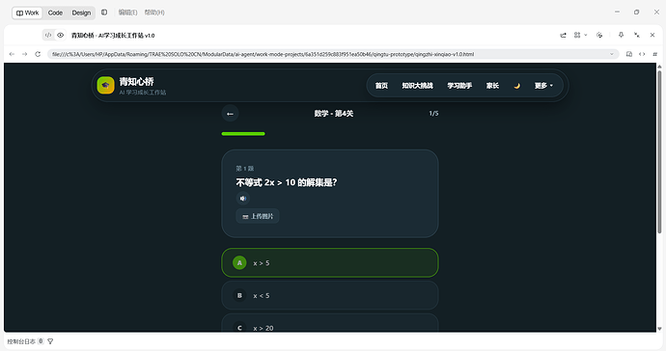Select answer B: x < 5

(330, 295)
